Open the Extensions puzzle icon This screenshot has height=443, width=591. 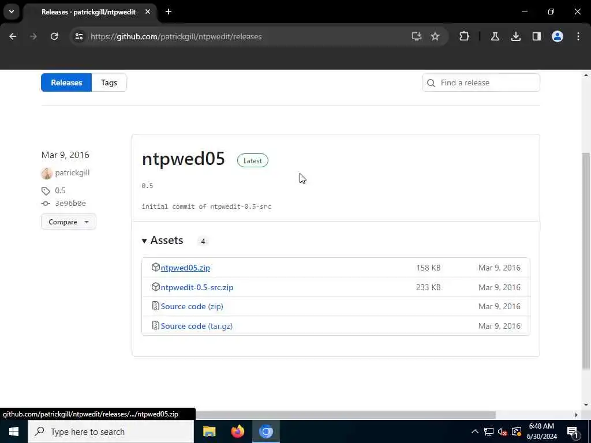(465, 36)
